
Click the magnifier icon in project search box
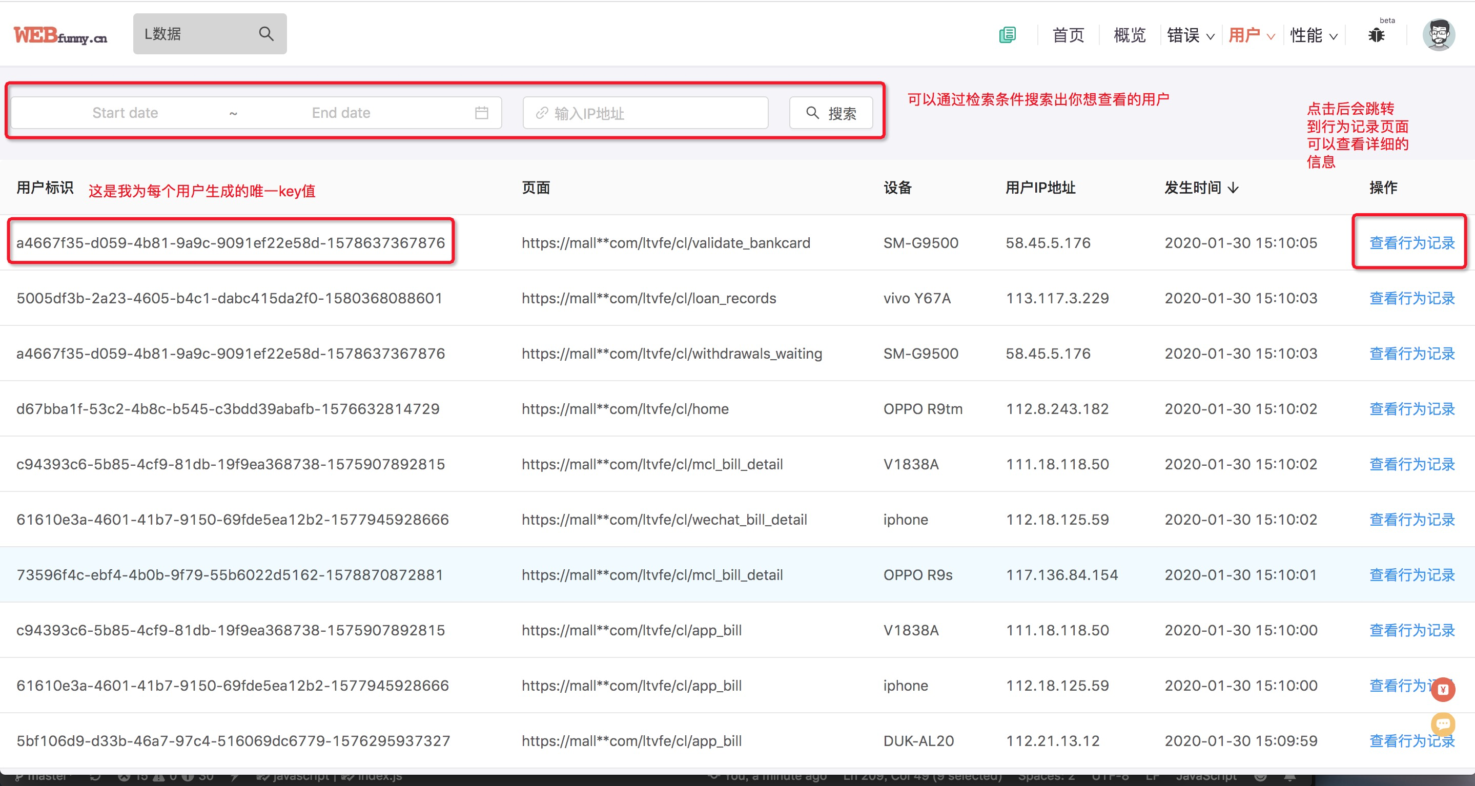coord(265,34)
